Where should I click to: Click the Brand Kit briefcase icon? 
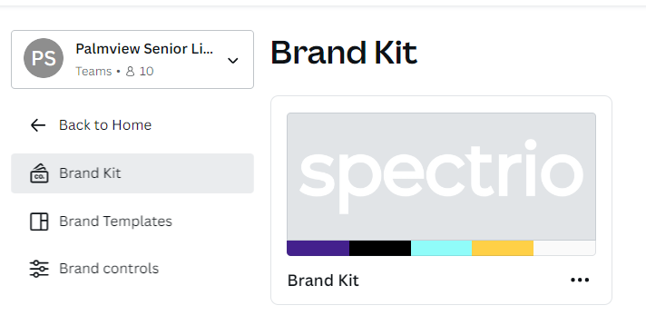point(39,173)
